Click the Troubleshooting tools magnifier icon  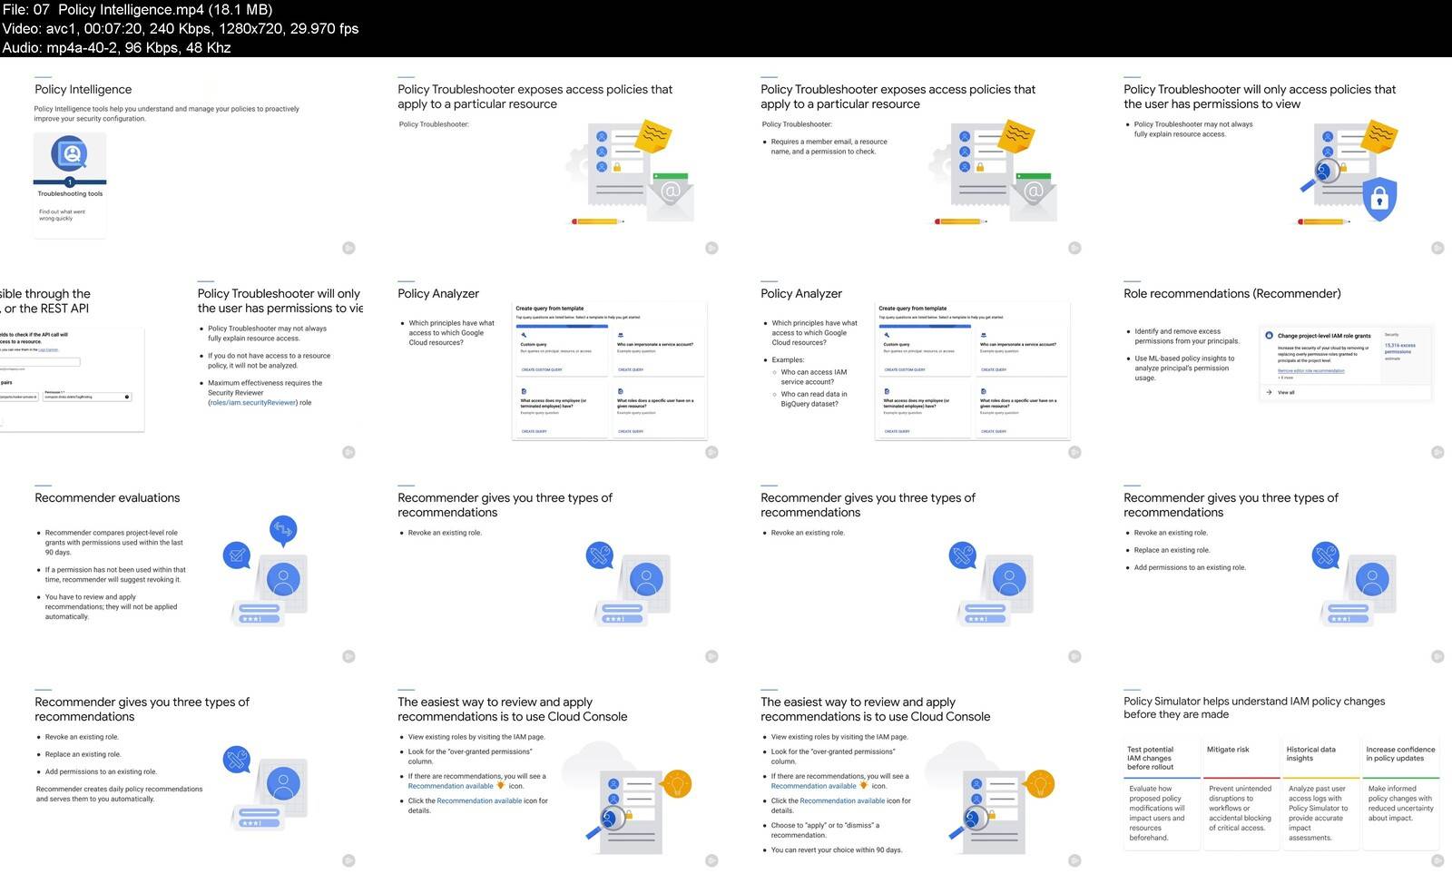pos(70,153)
